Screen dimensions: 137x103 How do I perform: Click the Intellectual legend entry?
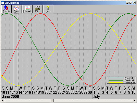tap(130, 82)
